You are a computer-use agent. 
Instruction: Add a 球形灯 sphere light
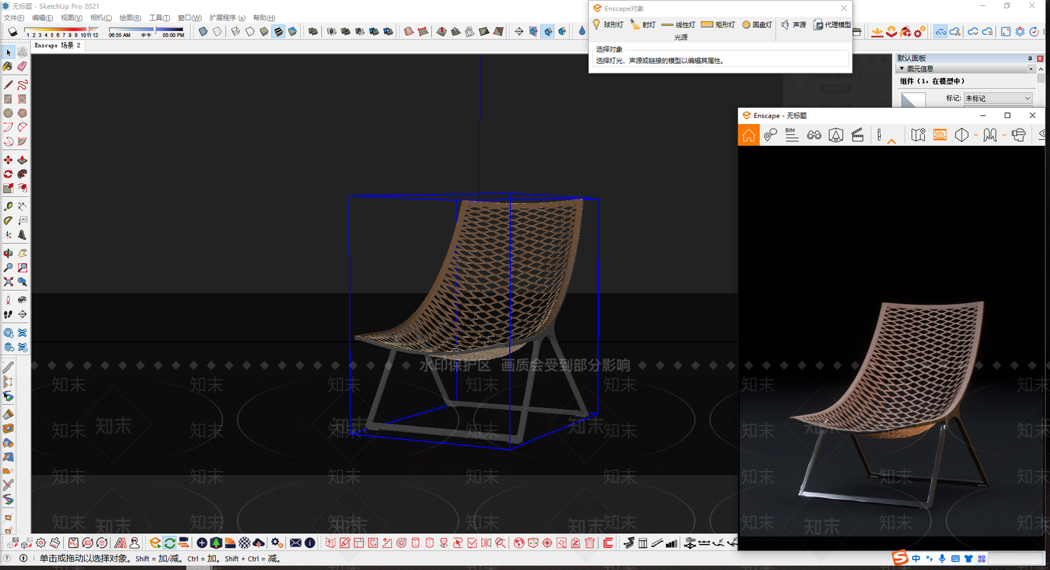(608, 24)
